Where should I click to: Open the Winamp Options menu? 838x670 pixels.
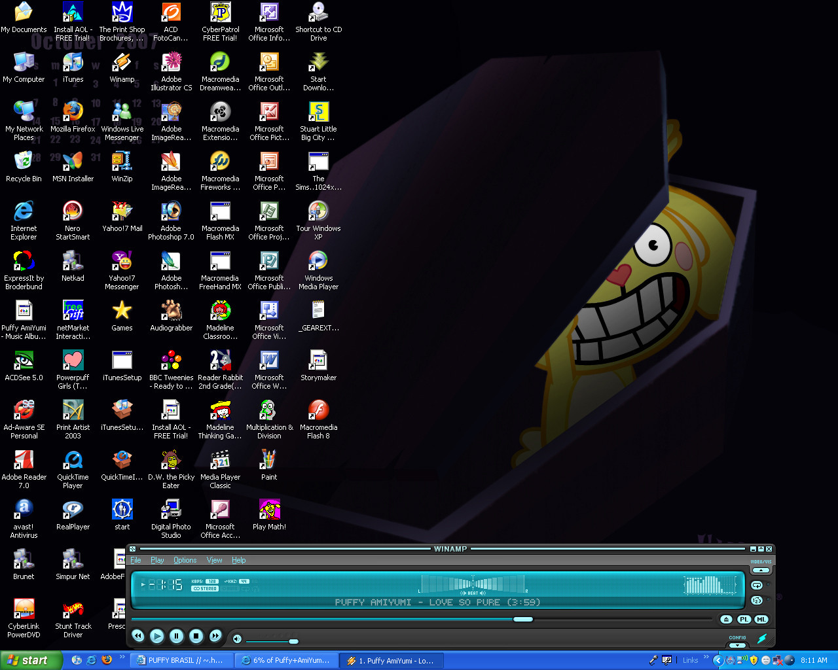(x=185, y=560)
